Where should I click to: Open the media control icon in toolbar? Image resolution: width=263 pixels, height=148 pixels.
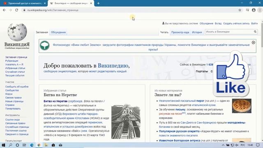pyautogui.click(x=247, y=10)
